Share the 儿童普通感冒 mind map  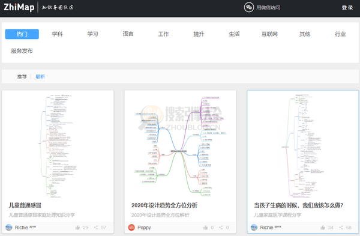click(x=96, y=228)
